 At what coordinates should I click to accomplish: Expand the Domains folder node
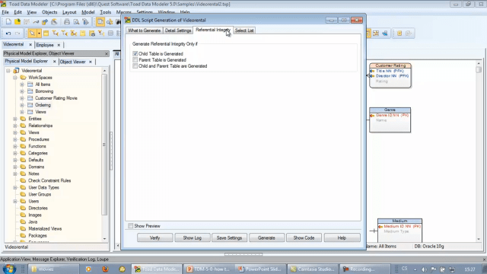(15, 167)
